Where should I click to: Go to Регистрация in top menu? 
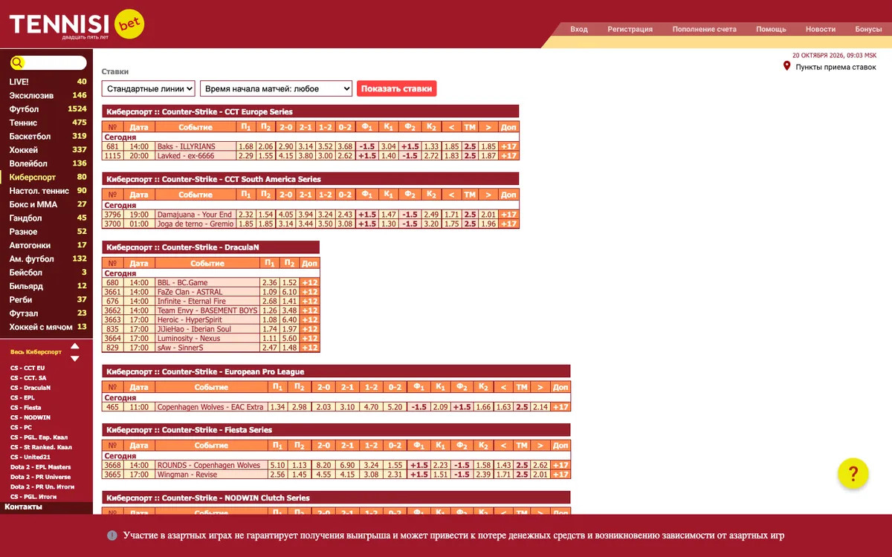click(630, 29)
